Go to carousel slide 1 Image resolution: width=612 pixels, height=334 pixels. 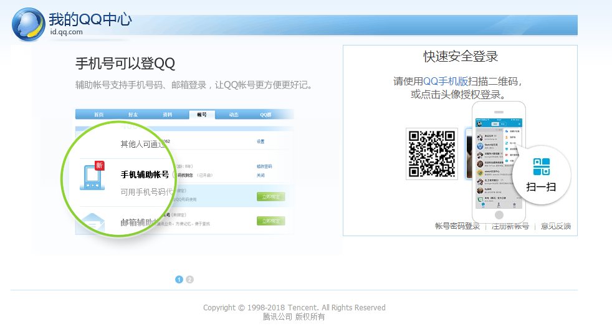(x=179, y=279)
